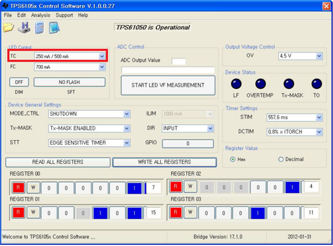Screen dimensions: 333x246
Task: Click Register 00 value field showing 7
Action: click(x=154, y=187)
